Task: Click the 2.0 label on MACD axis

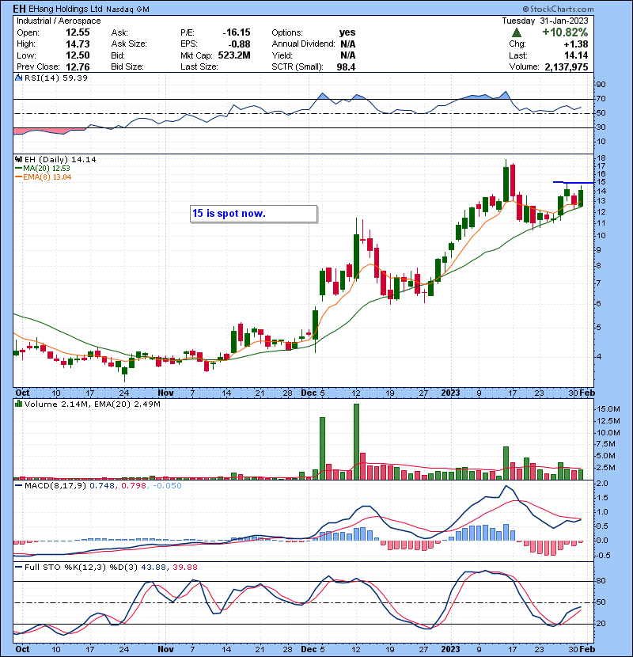Action: pos(602,484)
